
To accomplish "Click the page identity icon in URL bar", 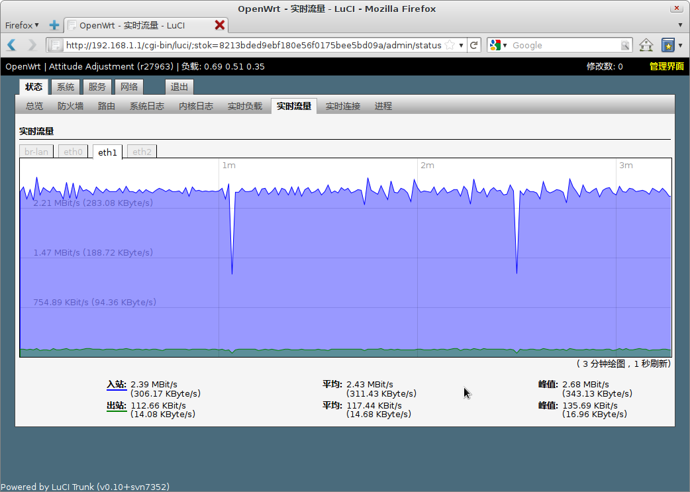I will (x=56, y=45).
